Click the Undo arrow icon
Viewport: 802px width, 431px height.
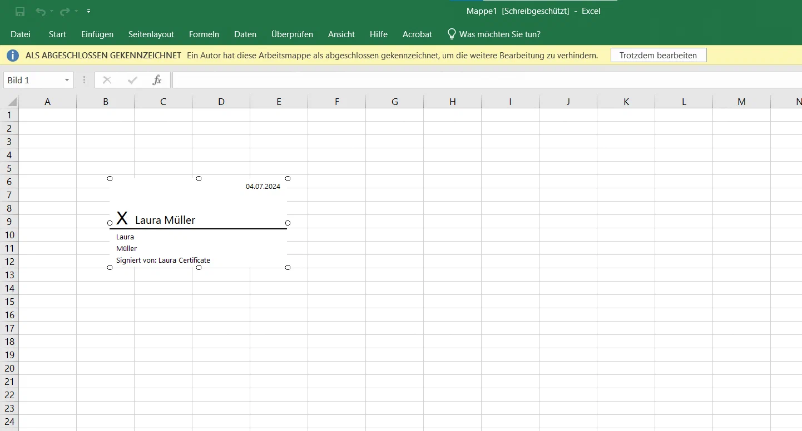click(40, 11)
